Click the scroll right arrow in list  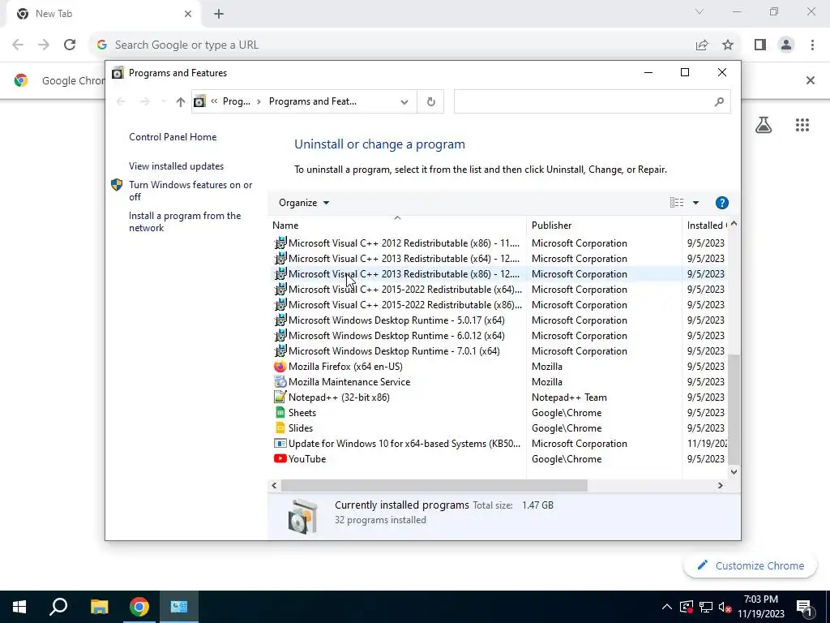pyautogui.click(x=720, y=485)
